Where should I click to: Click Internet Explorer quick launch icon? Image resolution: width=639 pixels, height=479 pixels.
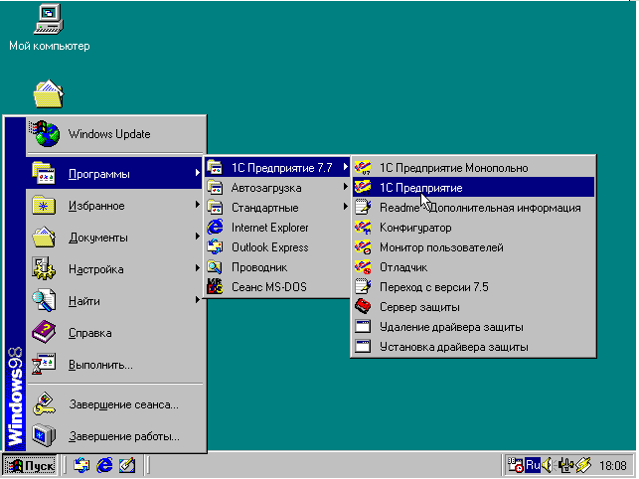[104, 465]
